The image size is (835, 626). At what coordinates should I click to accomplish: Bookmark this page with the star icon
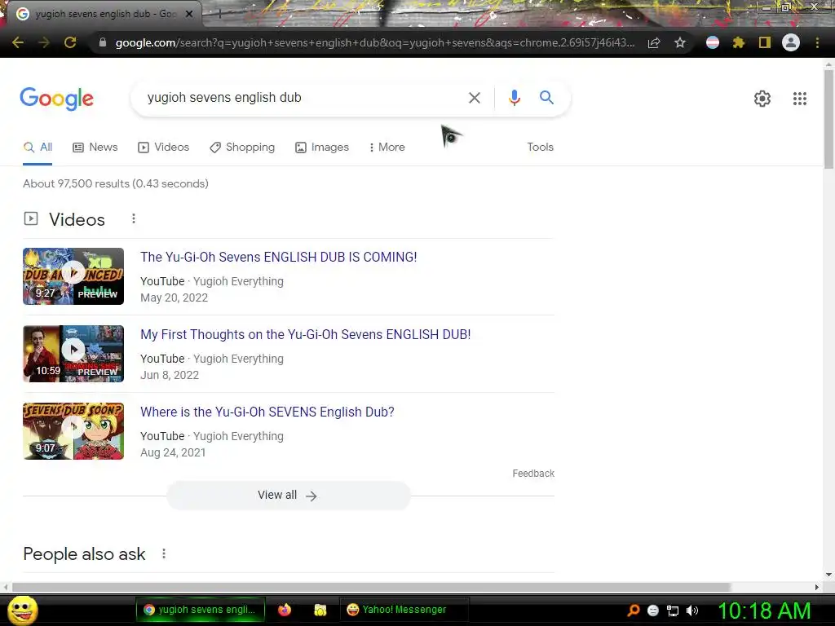coord(680,42)
